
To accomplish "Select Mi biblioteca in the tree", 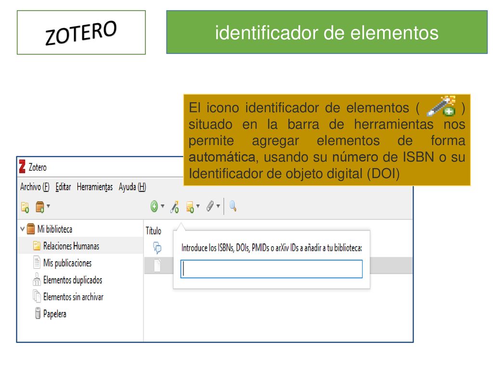I will (x=55, y=229).
